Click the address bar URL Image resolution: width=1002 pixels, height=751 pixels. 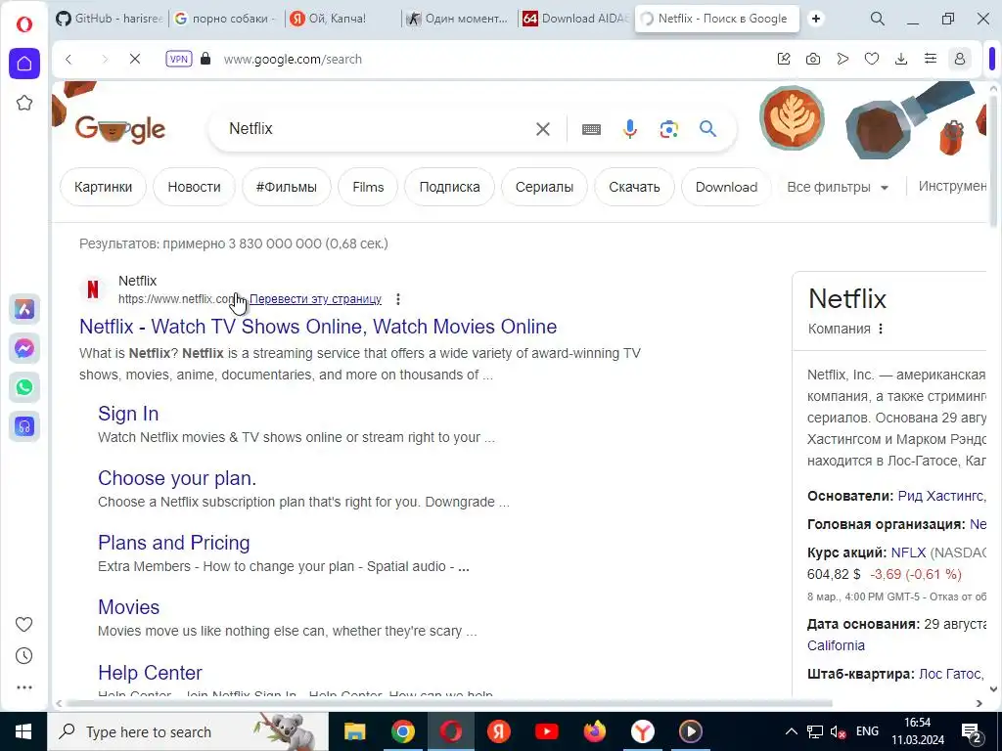293,59
